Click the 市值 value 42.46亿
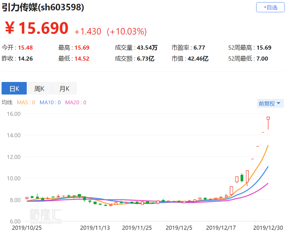This screenshot has height=233, width=287. 198,59
